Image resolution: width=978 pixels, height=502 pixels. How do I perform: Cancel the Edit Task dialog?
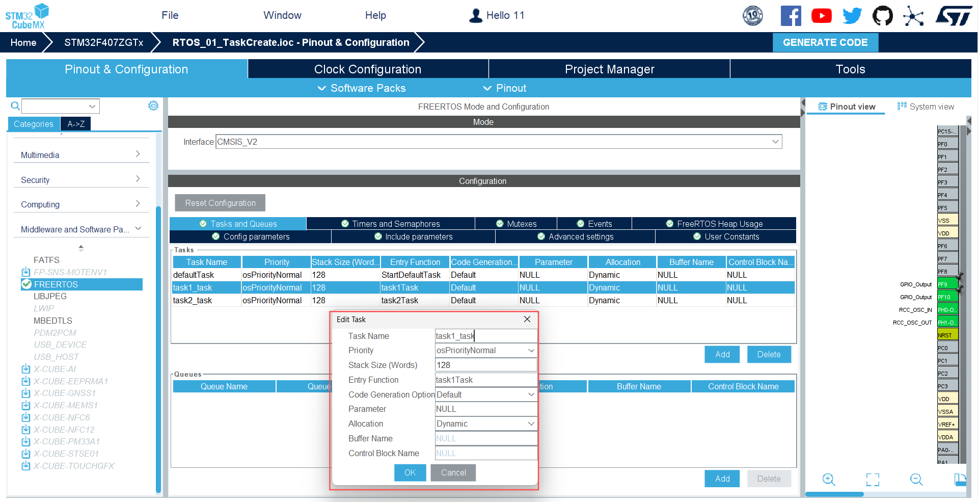453,472
